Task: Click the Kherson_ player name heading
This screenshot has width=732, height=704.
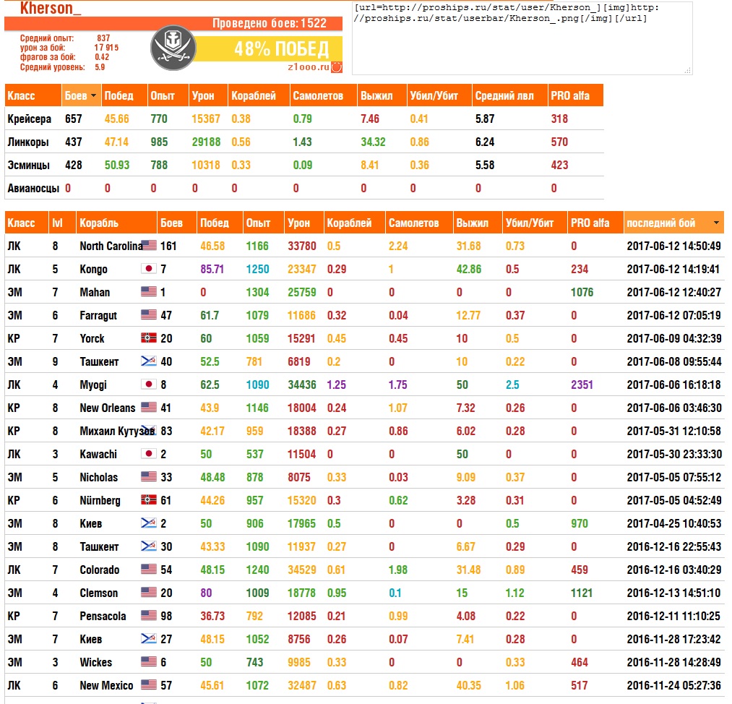Action: tap(51, 8)
